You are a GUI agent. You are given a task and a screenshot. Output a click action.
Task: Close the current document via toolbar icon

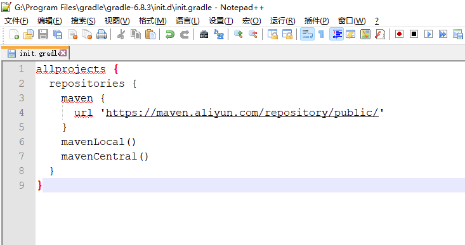click(x=72, y=34)
